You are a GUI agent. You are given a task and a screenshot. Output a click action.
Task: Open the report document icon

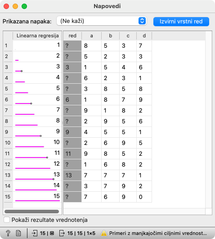[x=18, y=233]
